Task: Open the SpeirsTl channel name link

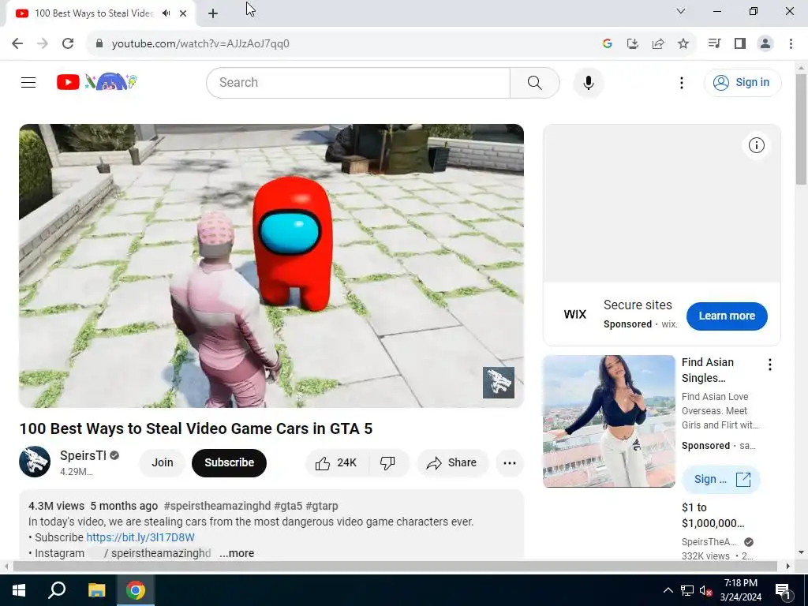Action: pyautogui.click(x=83, y=455)
